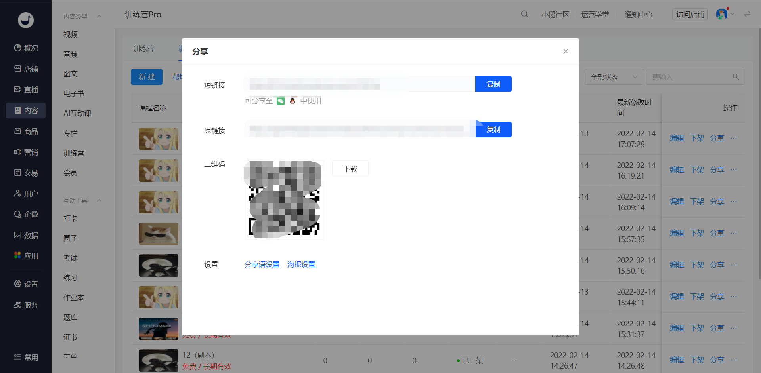761x373 pixels.
Task: Click the QQ penguin icon
Action: [x=293, y=101]
